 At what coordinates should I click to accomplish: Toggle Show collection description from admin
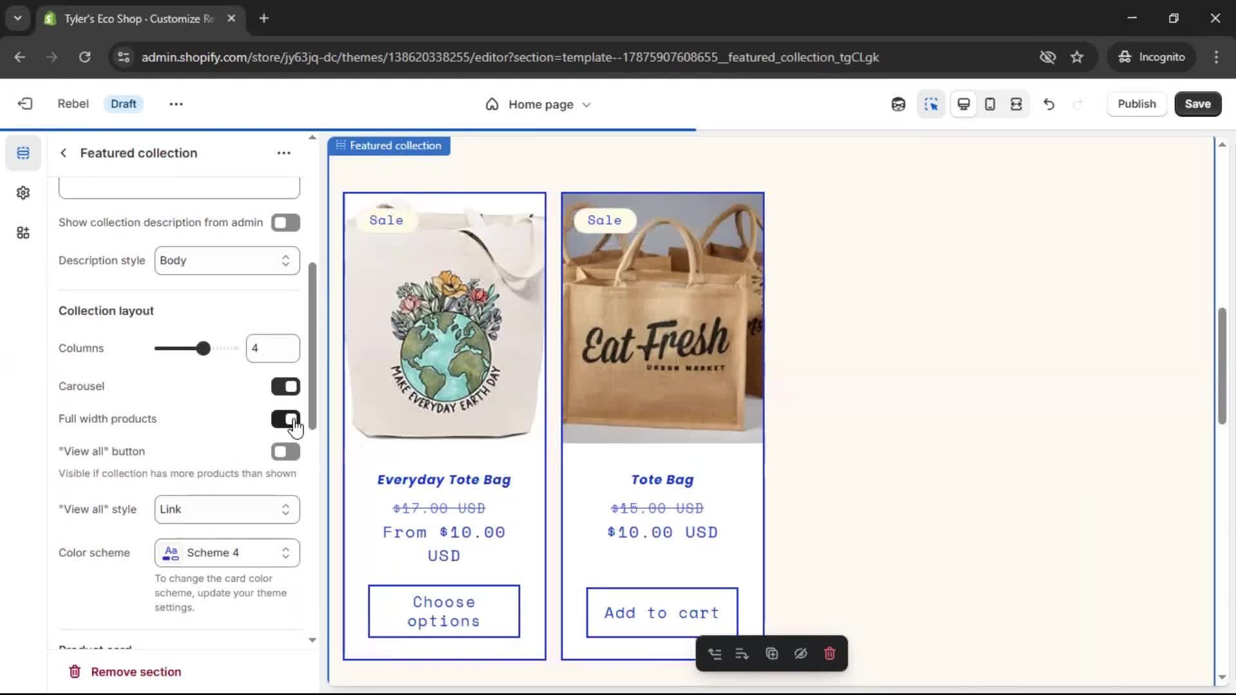(x=285, y=223)
